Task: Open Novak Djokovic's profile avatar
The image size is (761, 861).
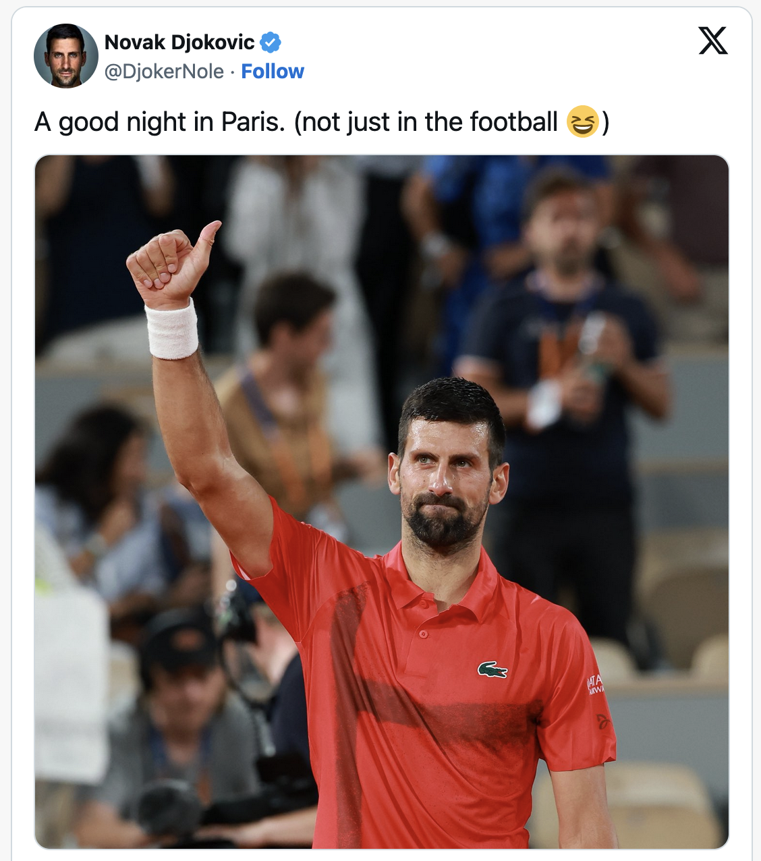Action: (x=66, y=56)
